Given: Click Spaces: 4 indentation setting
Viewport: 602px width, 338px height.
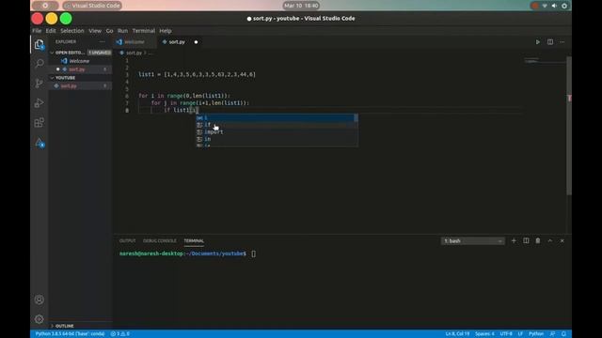Looking at the screenshot, I should [x=484, y=334].
